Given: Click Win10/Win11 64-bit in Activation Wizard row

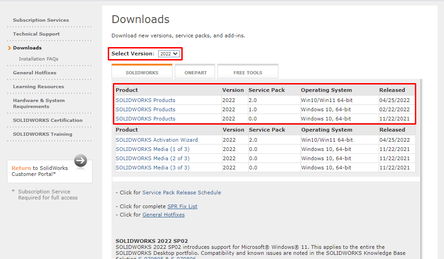Looking at the screenshot, I should 327,140.
